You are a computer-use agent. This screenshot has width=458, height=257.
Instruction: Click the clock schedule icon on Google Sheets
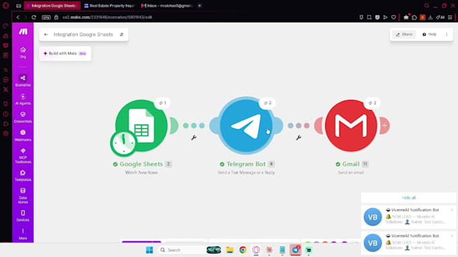[x=123, y=143]
